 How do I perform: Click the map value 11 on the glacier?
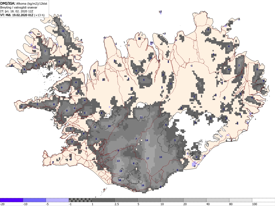pos(141,117)
